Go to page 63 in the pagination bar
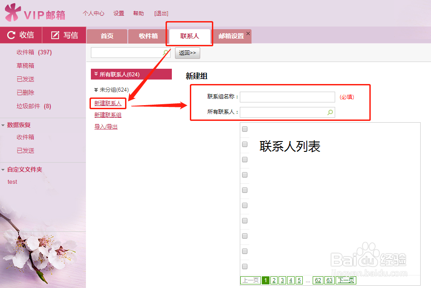The width and height of the screenshot is (431, 288). pos(329,280)
